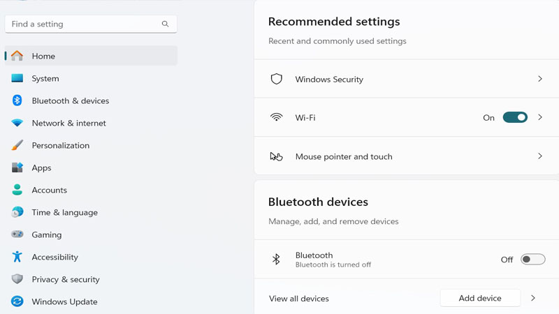Click the Home house icon in sidebar

pos(17,56)
